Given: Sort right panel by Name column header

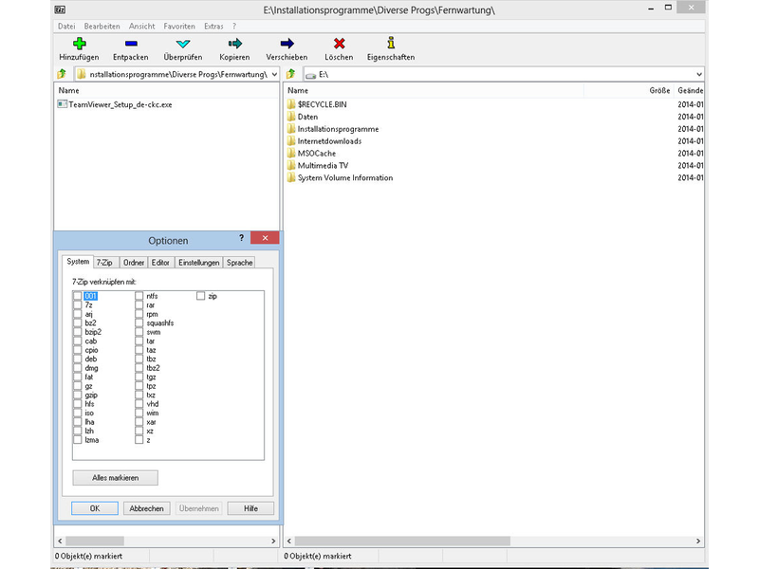Looking at the screenshot, I should point(434,90).
